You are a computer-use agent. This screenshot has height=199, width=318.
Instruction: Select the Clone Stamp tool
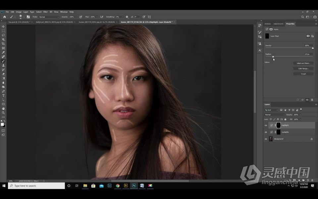click(3, 65)
